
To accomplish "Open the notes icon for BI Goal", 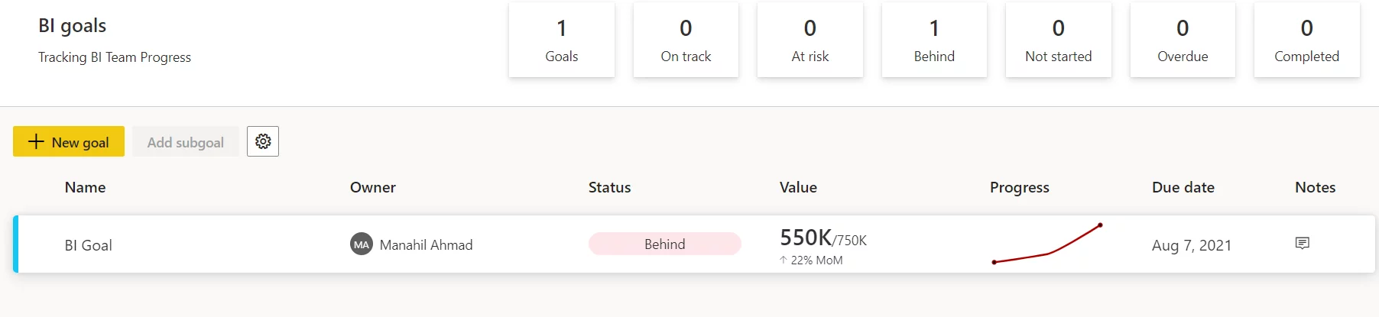I will 1303,243.
